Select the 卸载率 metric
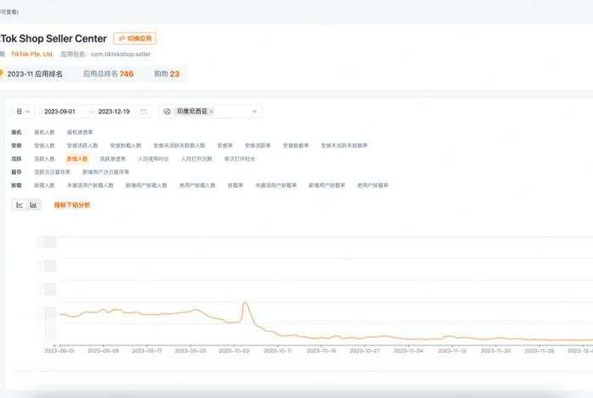This screenshot has height=398, width=593. [236, 185]
